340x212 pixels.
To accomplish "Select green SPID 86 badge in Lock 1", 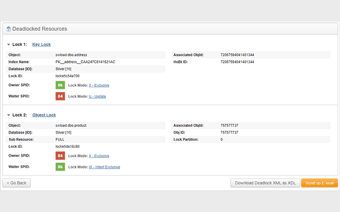I will [60, 85].
